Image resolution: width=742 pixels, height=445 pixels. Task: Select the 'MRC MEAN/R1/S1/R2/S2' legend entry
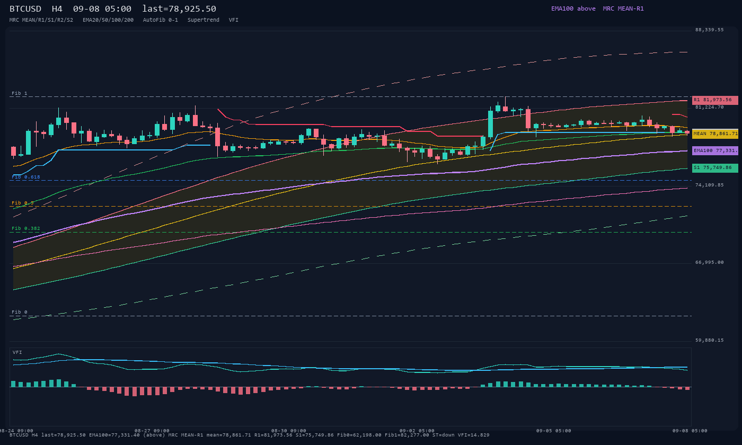click(x=41, y=20)
